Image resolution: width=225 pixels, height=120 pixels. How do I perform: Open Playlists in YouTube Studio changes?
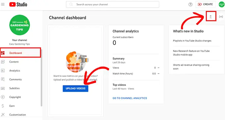[192, 41]
